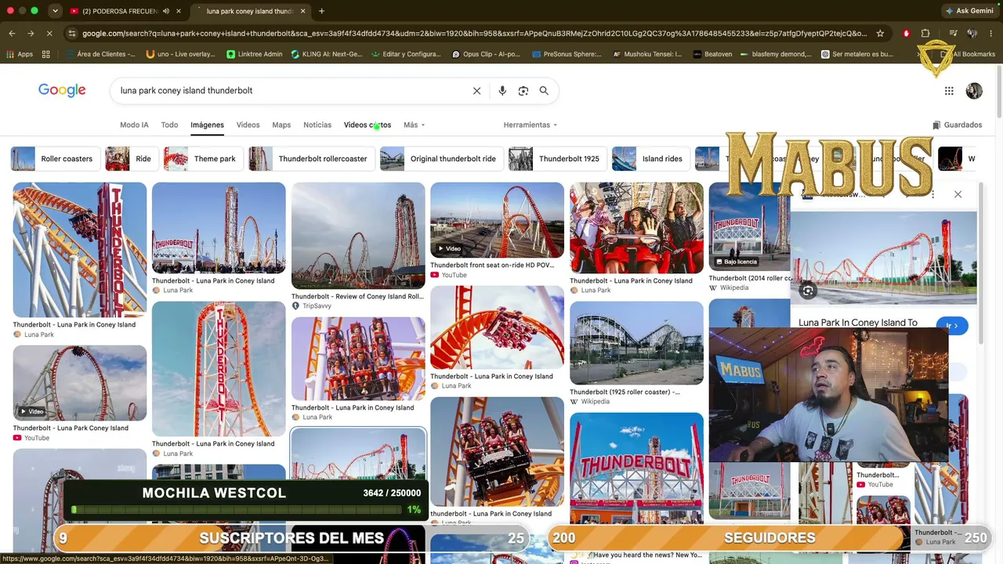Open the KLING AI bookmark

click(x=327, y=54)
